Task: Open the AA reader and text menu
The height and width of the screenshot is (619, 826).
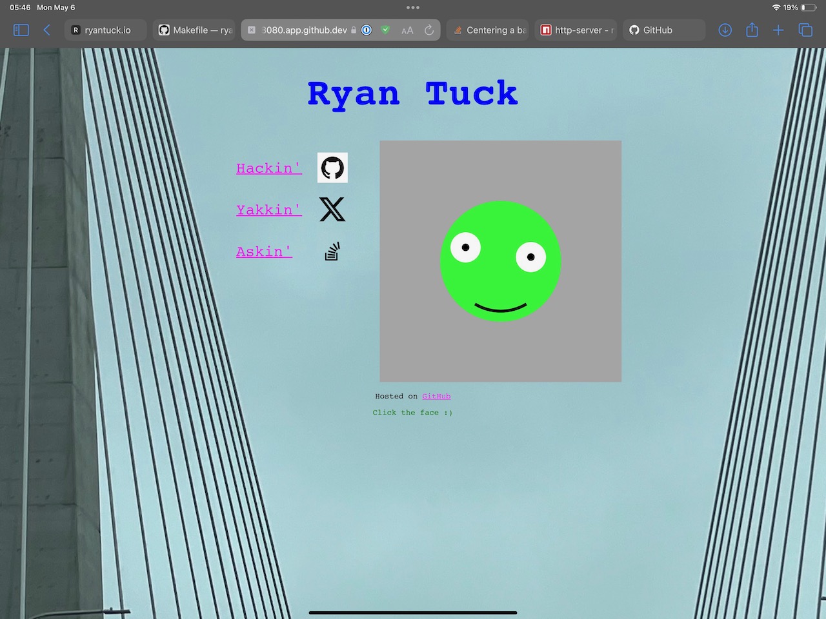Action: point(407,30)
